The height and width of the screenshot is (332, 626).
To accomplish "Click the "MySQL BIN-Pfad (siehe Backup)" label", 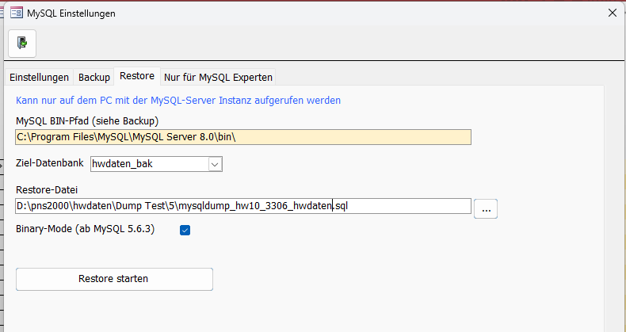I will (x=87, y=121).
